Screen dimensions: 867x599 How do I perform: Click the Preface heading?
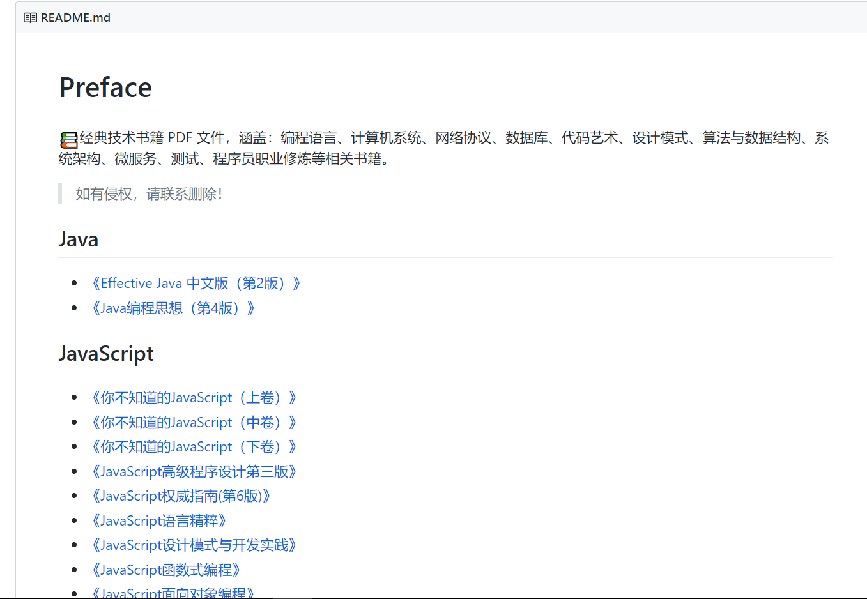[x=105, y=88]
